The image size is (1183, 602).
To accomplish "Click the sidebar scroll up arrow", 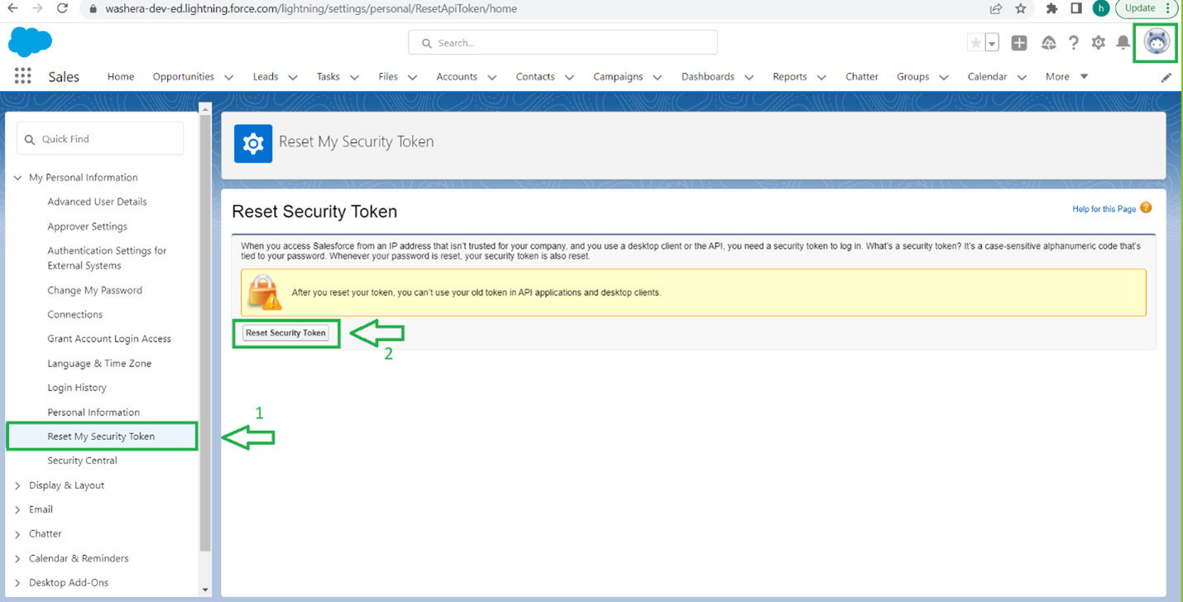I will pyautogui.click(x=205, y=108).
